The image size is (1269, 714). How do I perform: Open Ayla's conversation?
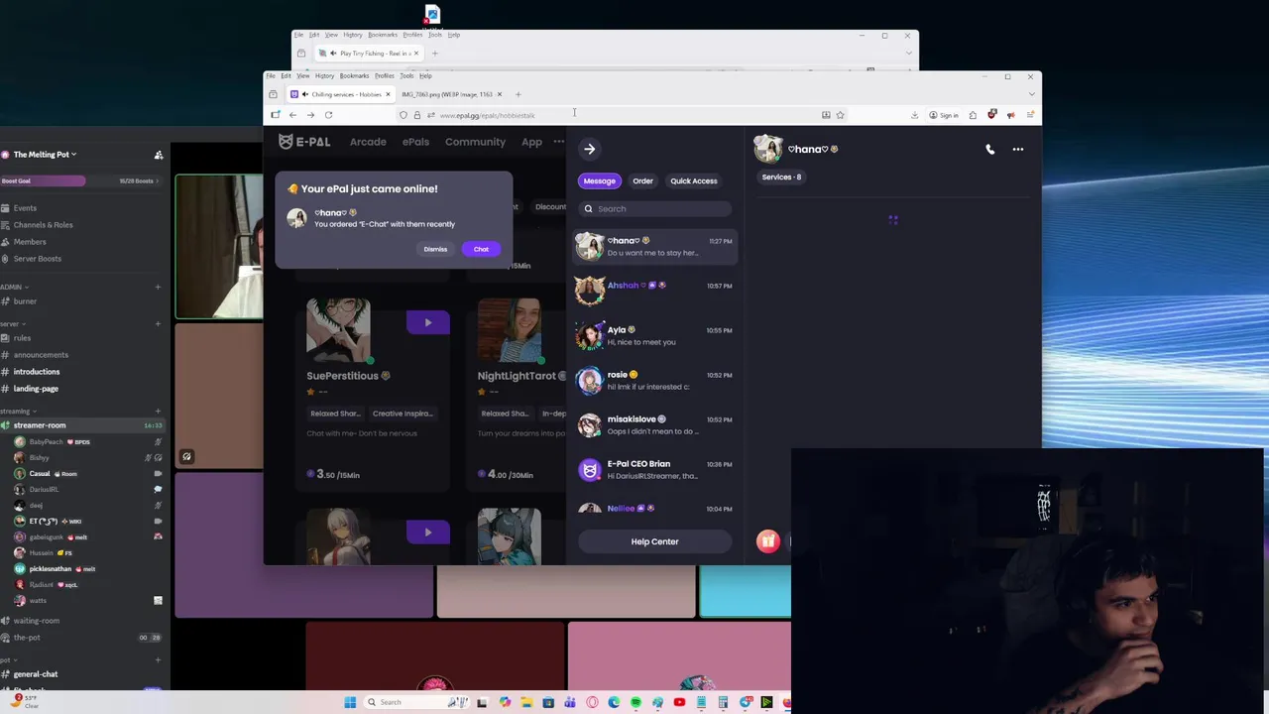(655, 335)
